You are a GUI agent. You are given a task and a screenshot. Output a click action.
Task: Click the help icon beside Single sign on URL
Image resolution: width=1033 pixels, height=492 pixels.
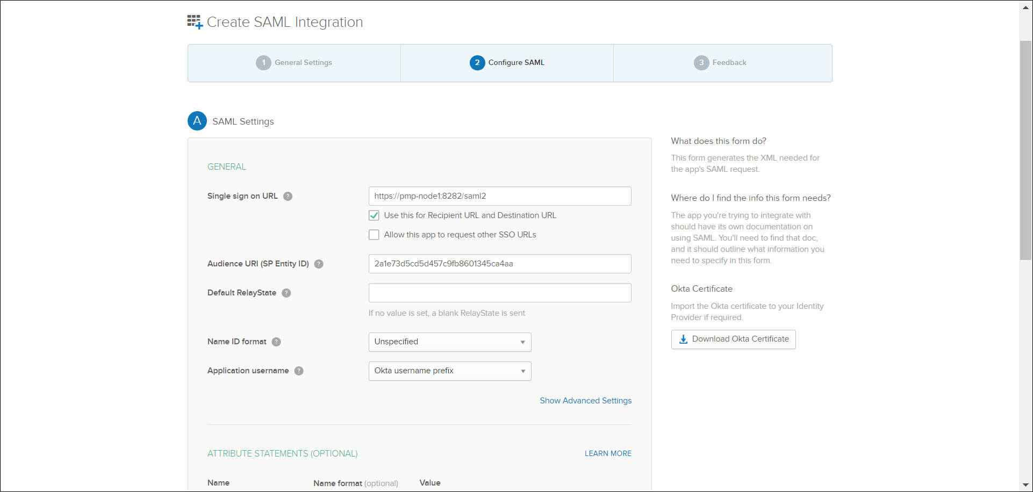(288, 196)
